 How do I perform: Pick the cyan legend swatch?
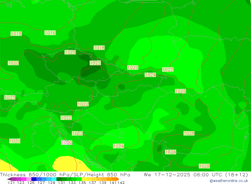(x=54, y=179)
